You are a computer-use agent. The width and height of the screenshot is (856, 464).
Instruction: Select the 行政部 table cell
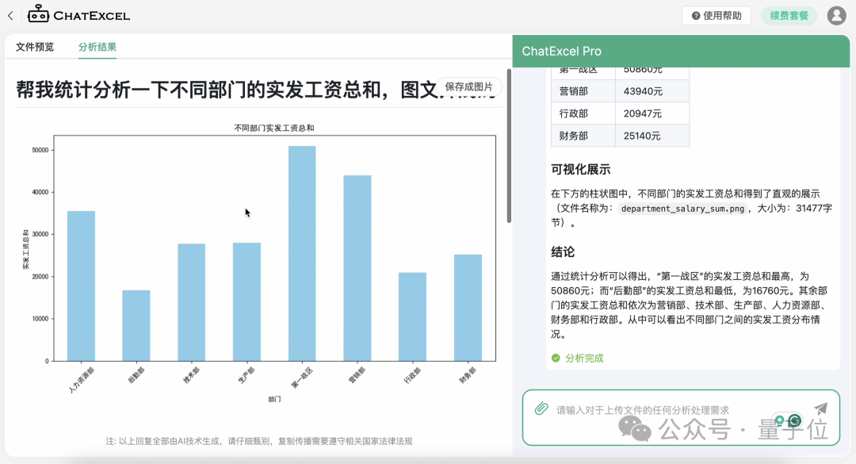point(583,113)
